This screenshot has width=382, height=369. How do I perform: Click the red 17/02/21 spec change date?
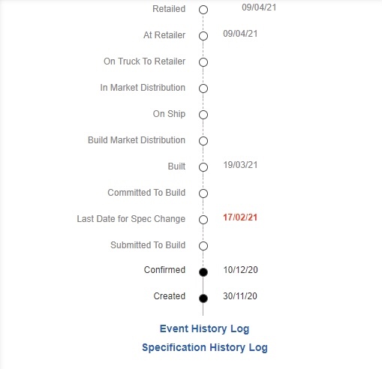click(240, 217)
